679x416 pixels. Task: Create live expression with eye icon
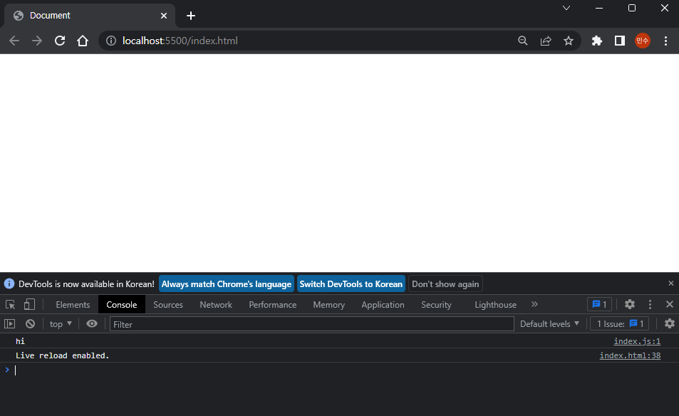[x=92, y=324]
